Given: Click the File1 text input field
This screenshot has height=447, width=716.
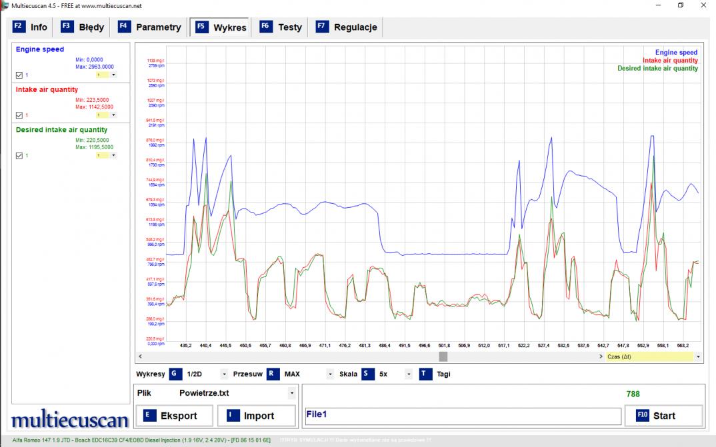Looking at the screenshot, I should (462, 416).
